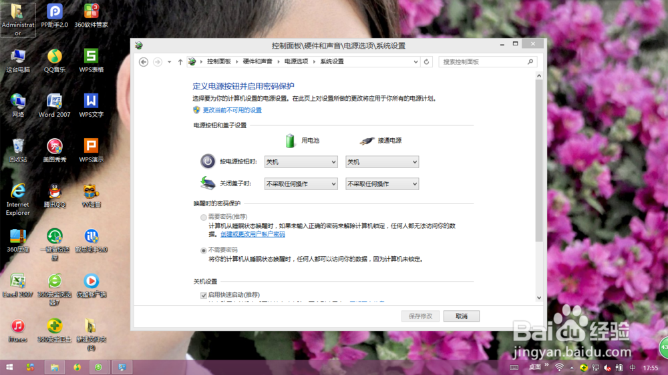Select the Administrator folder desktop icon
The image size is (668, 375).
pyautogui.click(x=18, y=19)
